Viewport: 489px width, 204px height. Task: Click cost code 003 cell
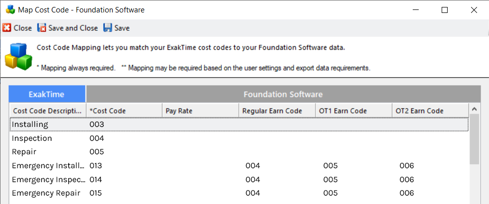click(96, 124)
